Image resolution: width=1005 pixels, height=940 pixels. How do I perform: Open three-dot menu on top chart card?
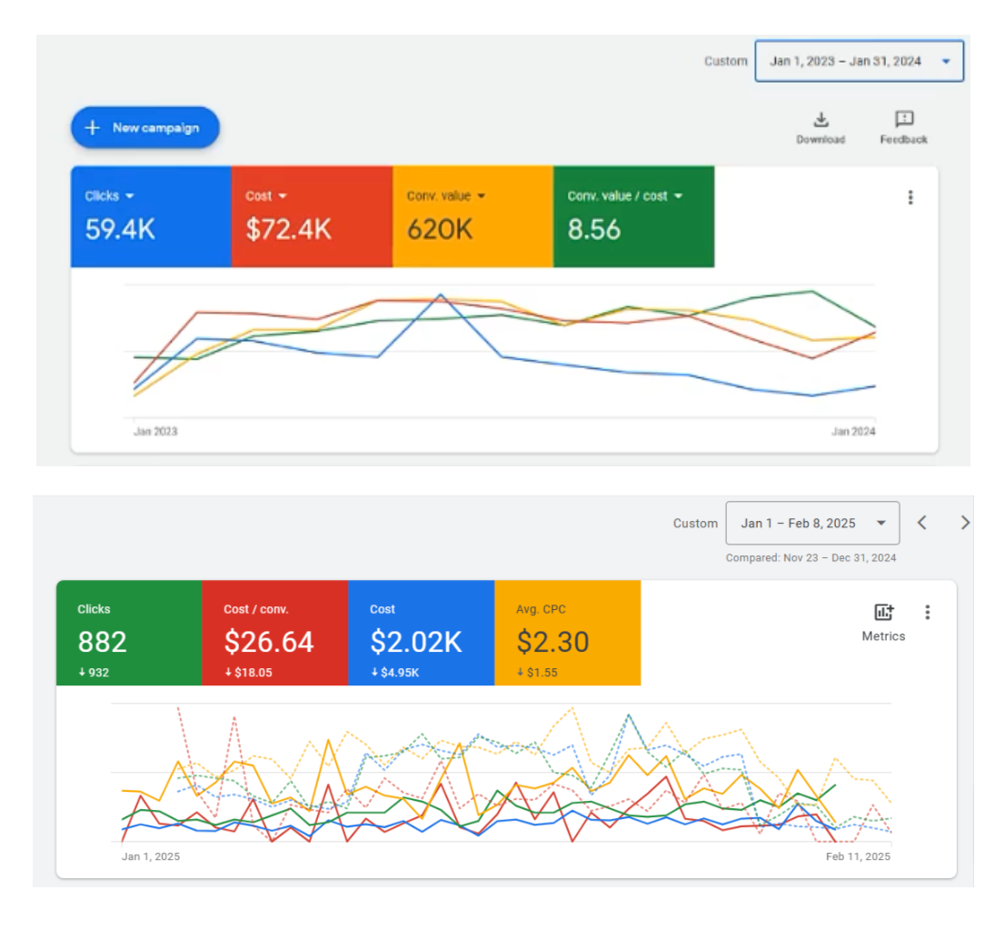pos(910,197)
